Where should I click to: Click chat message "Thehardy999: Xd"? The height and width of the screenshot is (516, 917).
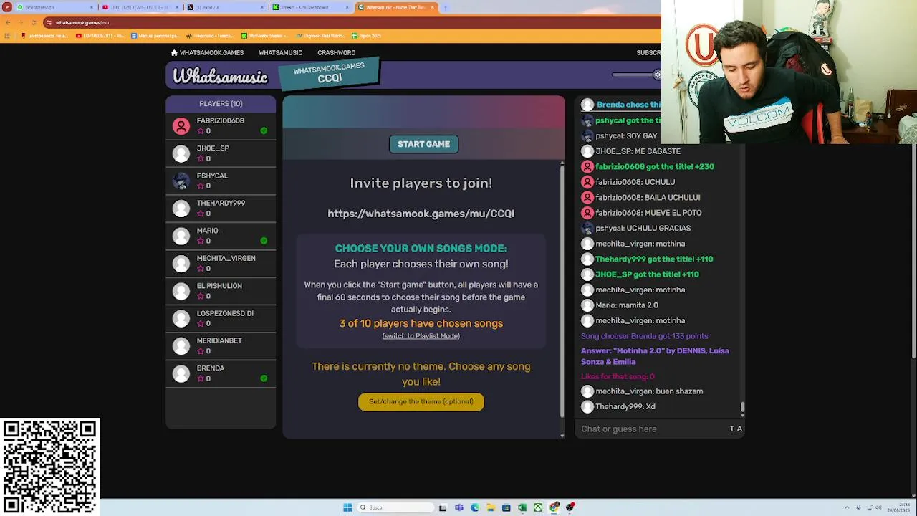pyautogui.click(x=625, y=406)
